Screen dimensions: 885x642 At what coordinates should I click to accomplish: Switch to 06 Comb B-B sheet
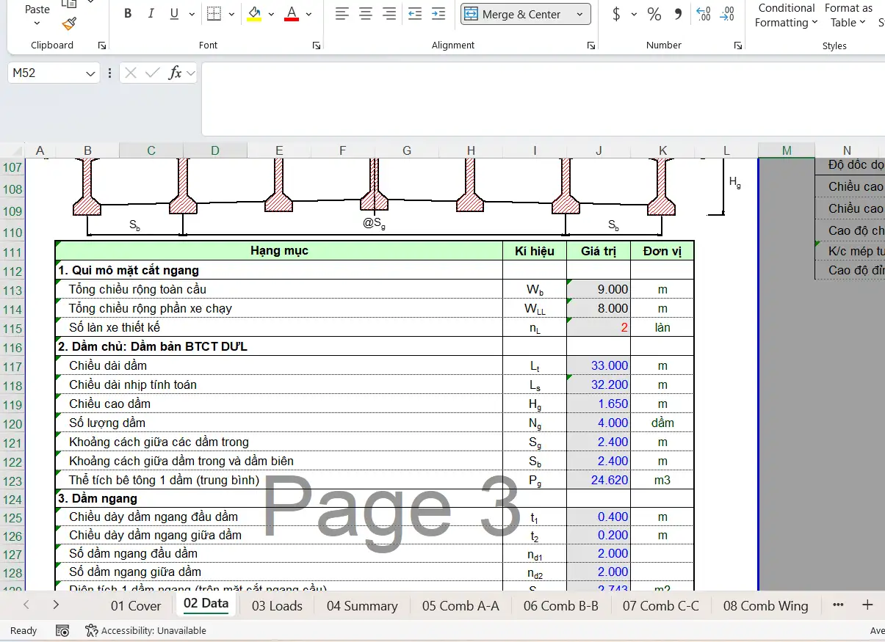[561, 606]
